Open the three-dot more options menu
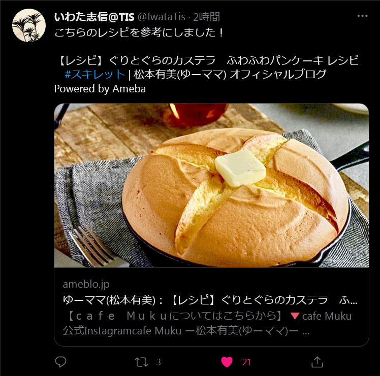The image size is (380, 376). 362,16
